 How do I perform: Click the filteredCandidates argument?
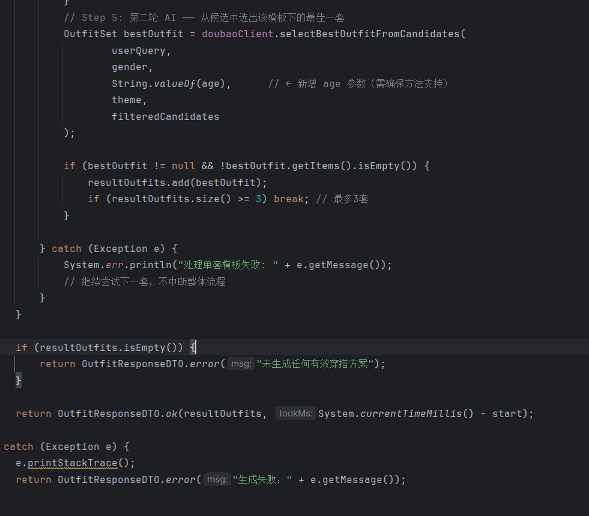click(x=165, y=117)
